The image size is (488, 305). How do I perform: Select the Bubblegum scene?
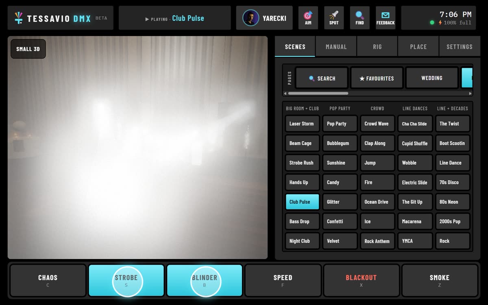(340, 143)
